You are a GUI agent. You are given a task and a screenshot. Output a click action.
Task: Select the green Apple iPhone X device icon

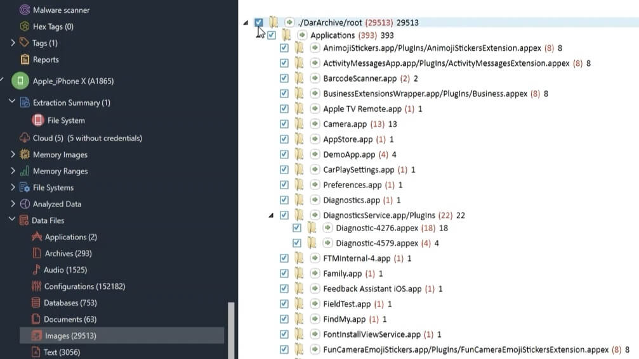tap(20, 81)
